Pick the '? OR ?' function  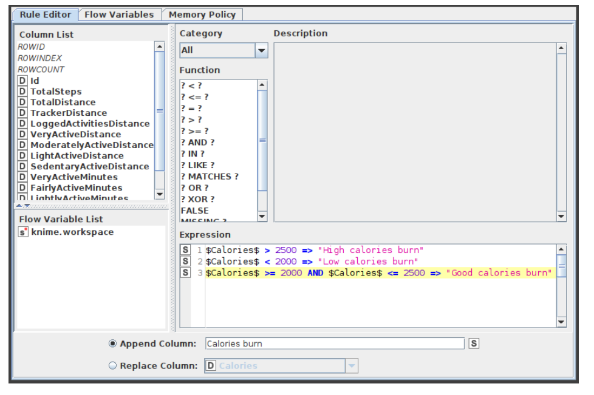point(195,187)
